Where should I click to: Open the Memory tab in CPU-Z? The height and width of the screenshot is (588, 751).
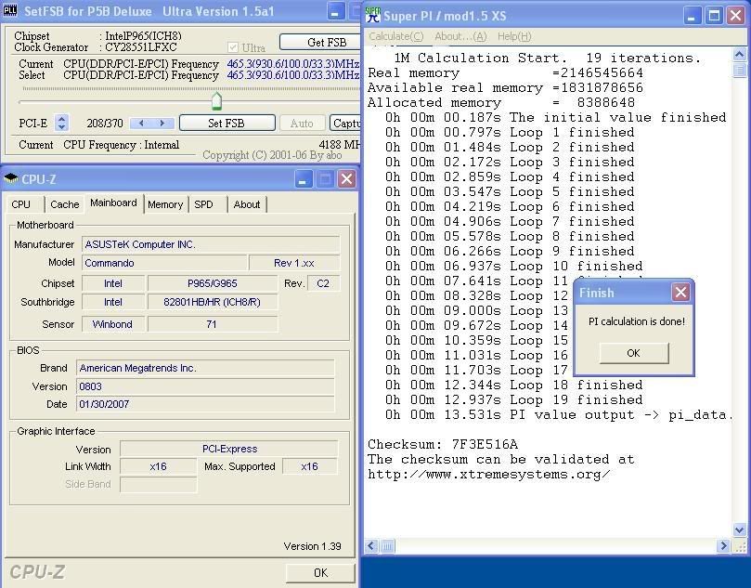click(165, 204)
